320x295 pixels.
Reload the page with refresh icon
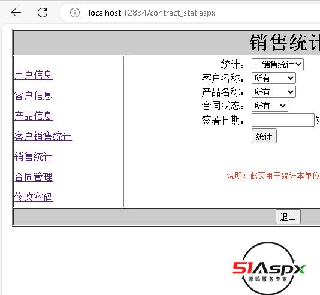(x=43, y=13)
